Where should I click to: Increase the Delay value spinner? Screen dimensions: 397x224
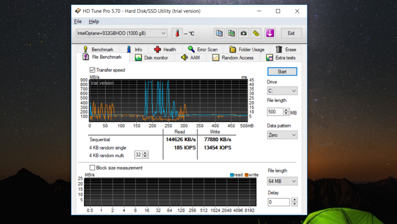pos(294,200)
